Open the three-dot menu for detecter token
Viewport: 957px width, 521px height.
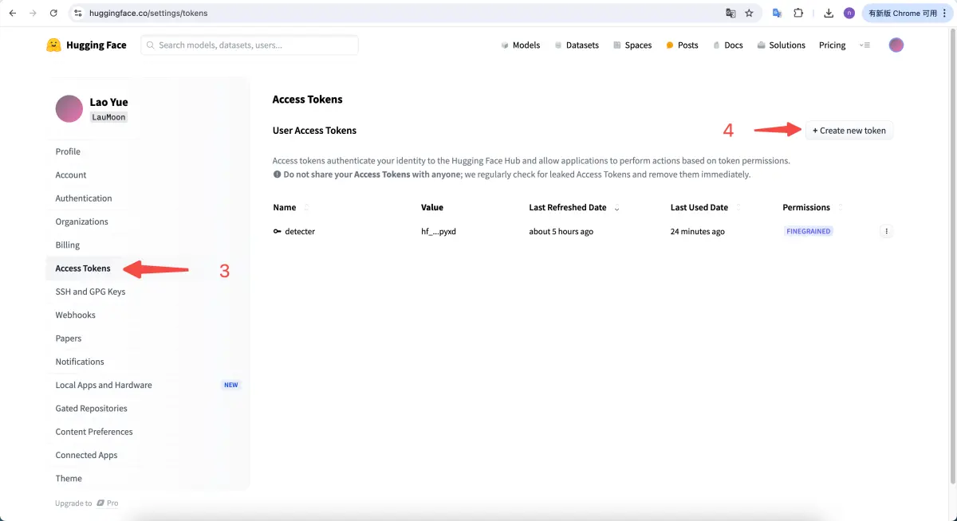(x=887, y=231)
